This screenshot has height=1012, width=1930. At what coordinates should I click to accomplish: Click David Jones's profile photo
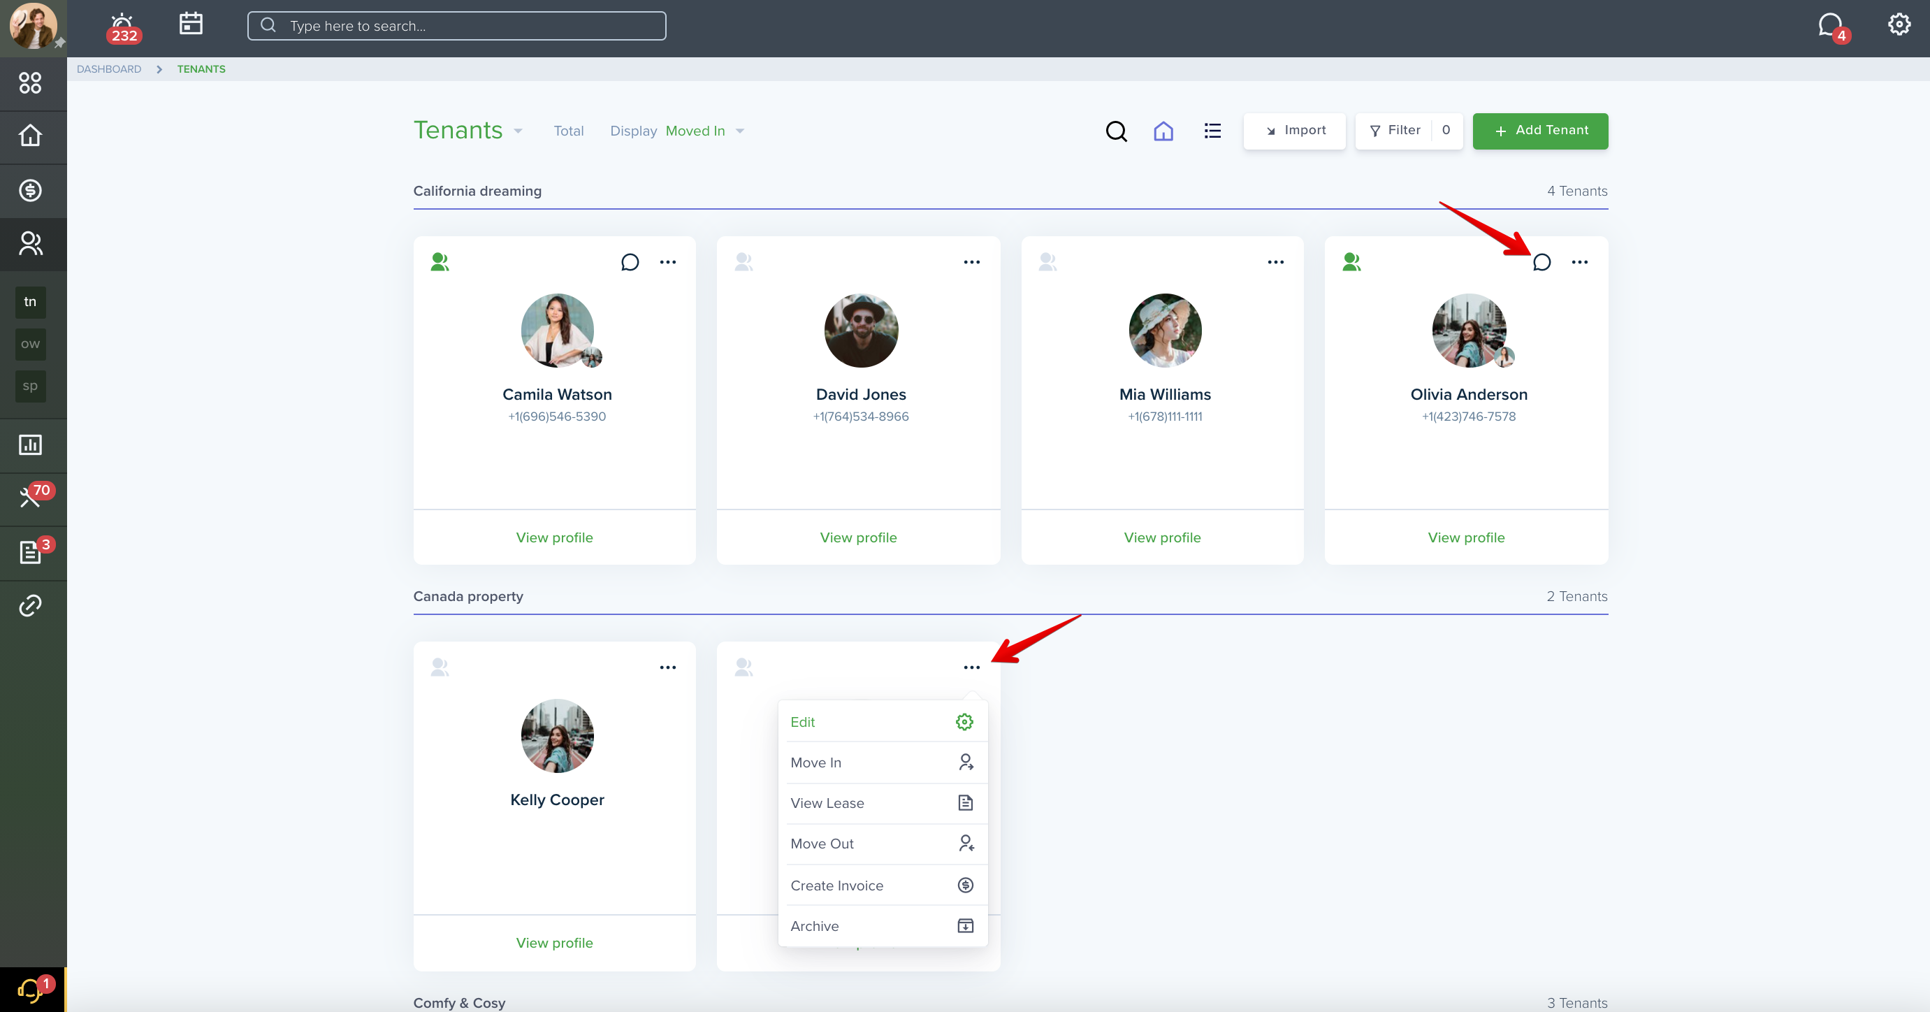pyautogui.click(x=861, y=330)
